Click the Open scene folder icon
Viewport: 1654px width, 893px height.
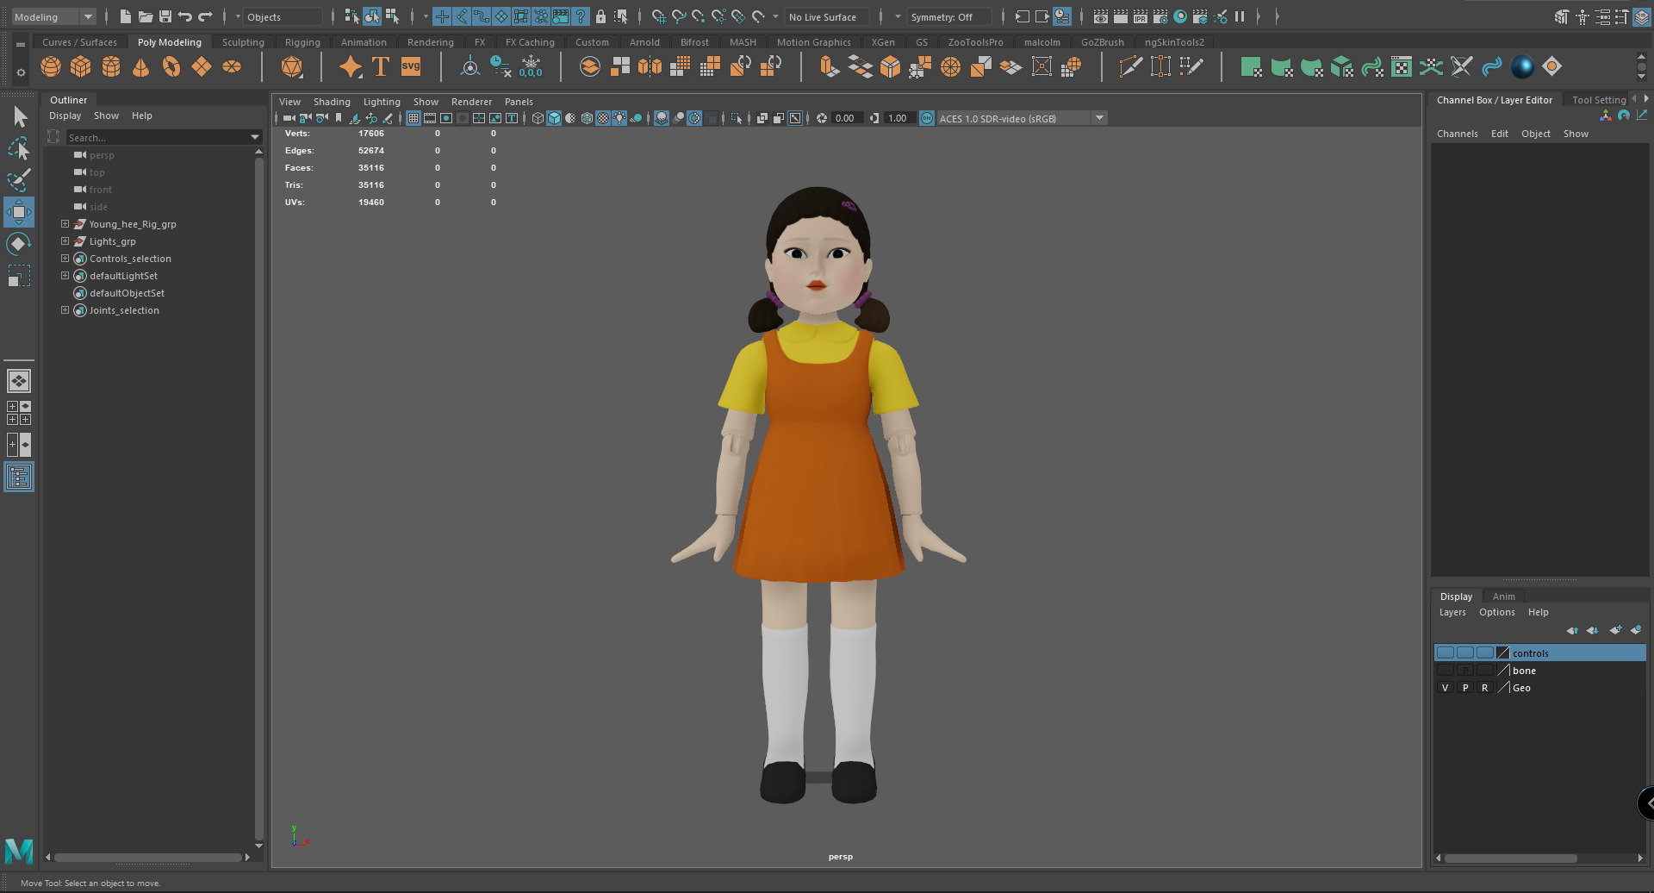pos(146,16)
